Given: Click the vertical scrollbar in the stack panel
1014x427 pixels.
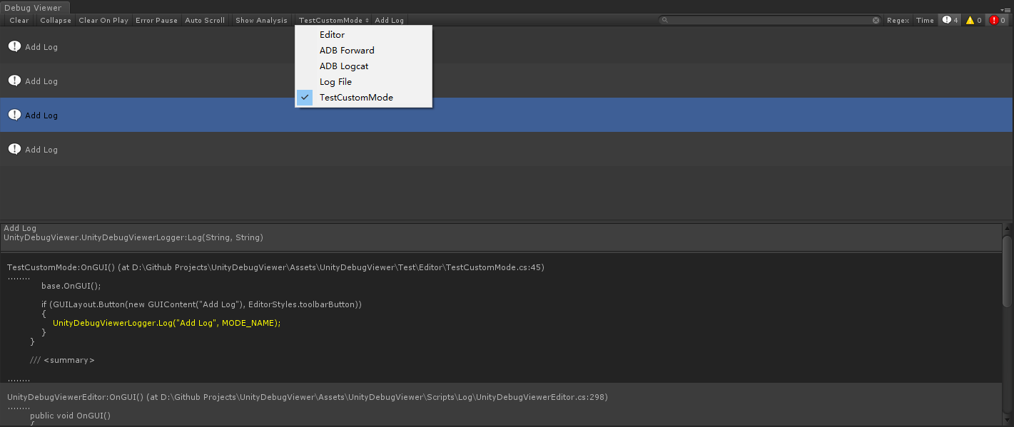Looking at the screenshot, I should pos(1007,271).
